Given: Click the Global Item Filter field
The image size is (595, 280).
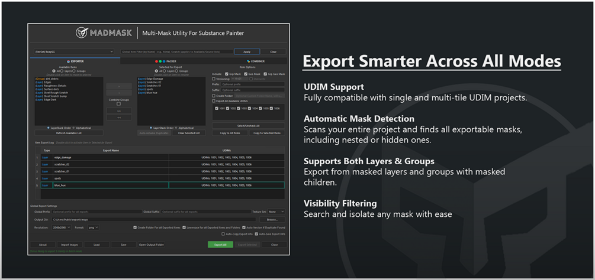Looking at the screenshot, I should pos(176,51).
